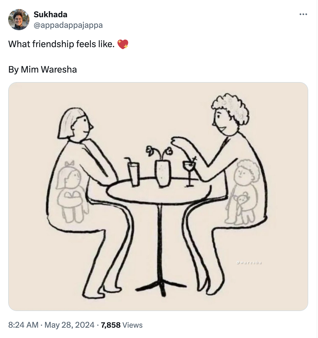Click the May 28, 2024 date

[x=69, y=325]
